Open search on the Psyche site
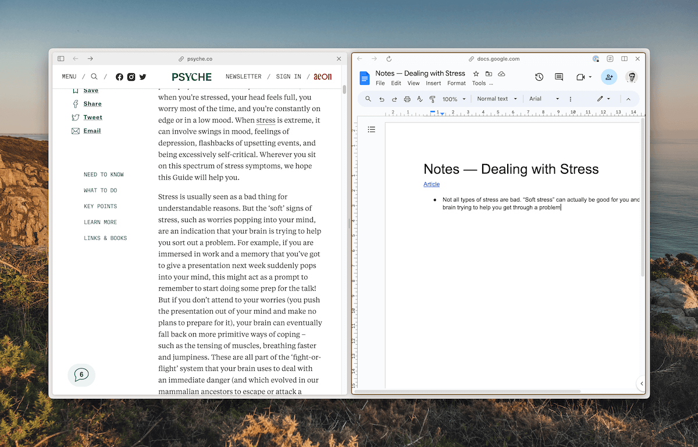The image size is (698, 447). [94, 77]
